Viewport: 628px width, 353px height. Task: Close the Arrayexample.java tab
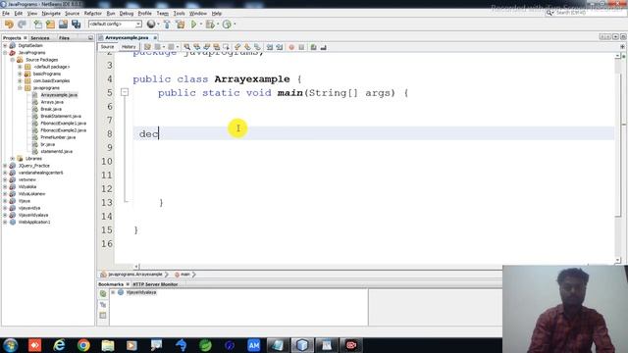coord(155,37)
